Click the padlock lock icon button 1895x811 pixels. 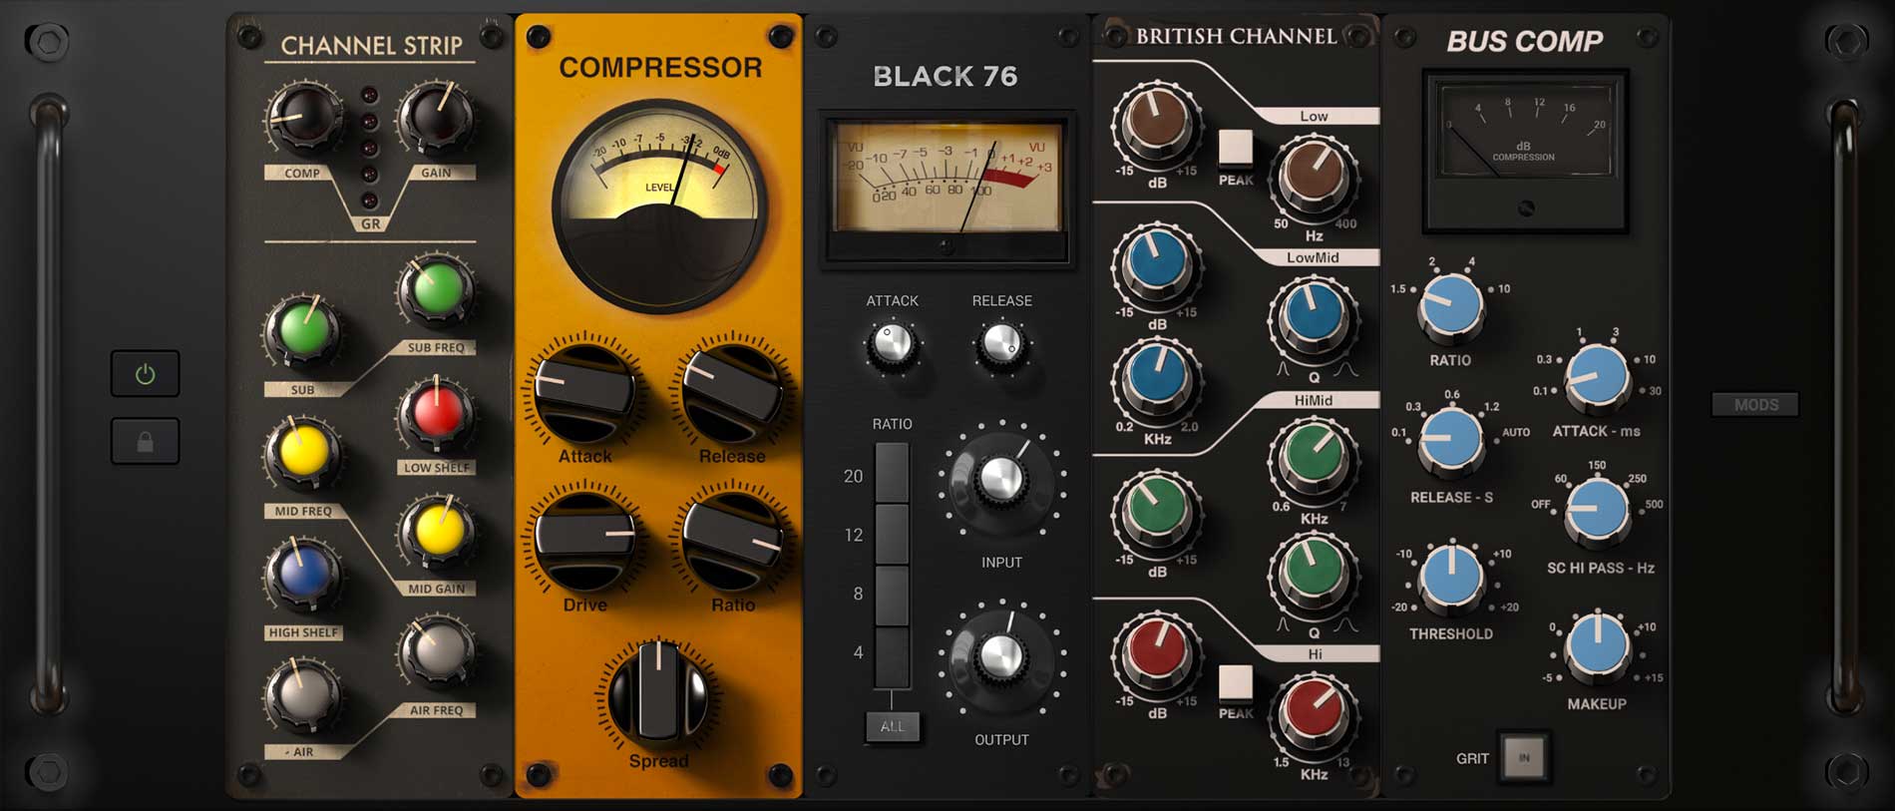pos(146,442)
